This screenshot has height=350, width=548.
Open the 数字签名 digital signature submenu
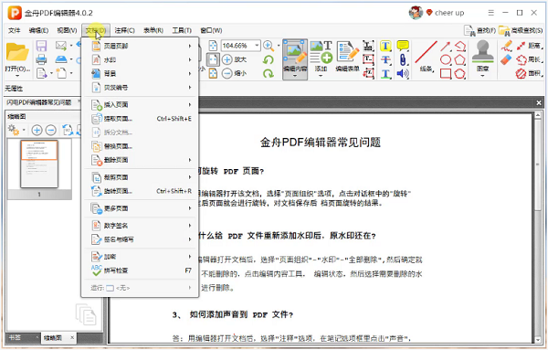tap(141, 226)
